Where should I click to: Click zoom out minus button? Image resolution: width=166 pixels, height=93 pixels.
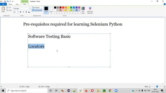(x=150, y=87)
